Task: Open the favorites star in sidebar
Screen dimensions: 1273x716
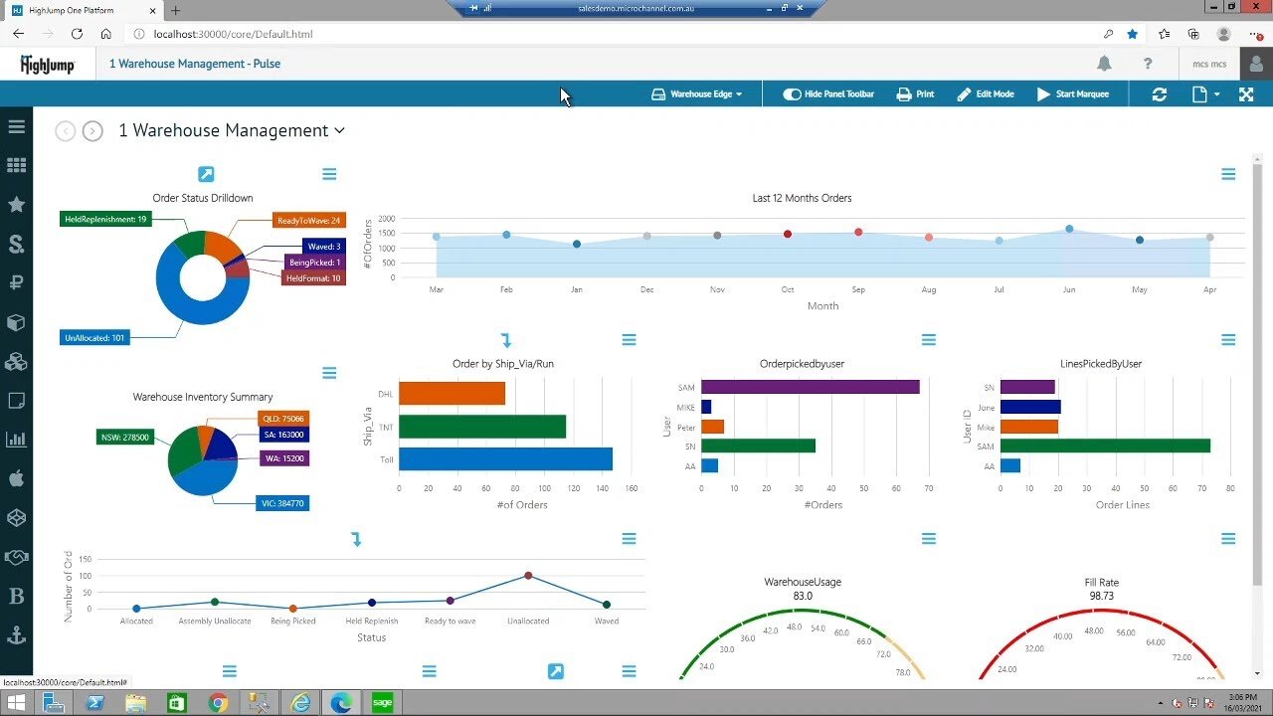Action: click(16, 204)
